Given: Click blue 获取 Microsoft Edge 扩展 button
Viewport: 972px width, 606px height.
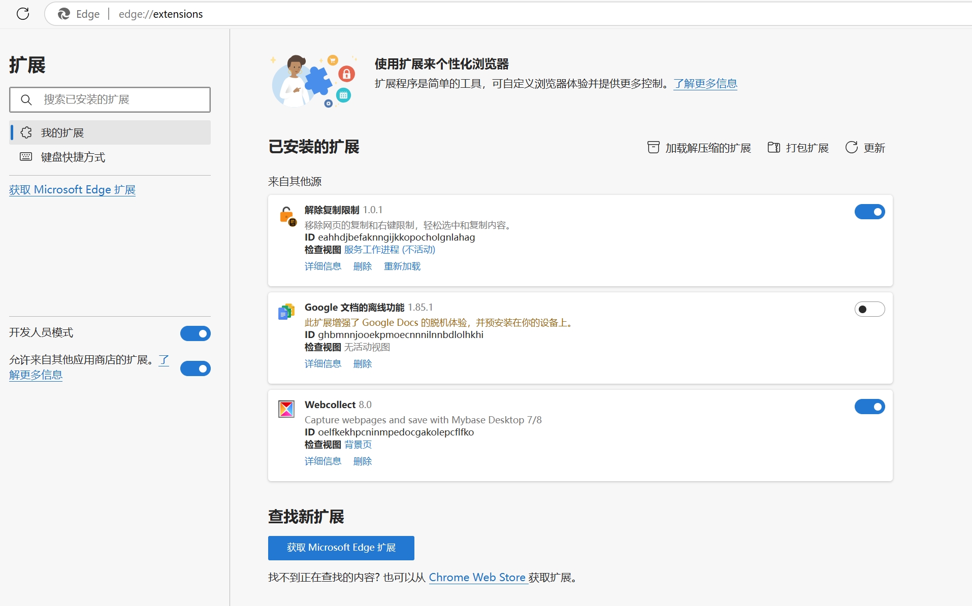Looking at the screenshot, I should (x=341, y=548).
